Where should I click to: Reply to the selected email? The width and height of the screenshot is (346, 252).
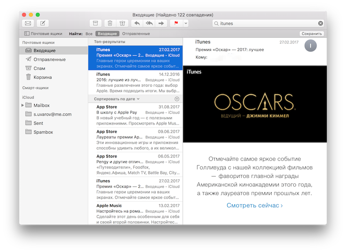pyautogui.click(x=137, y=23)
